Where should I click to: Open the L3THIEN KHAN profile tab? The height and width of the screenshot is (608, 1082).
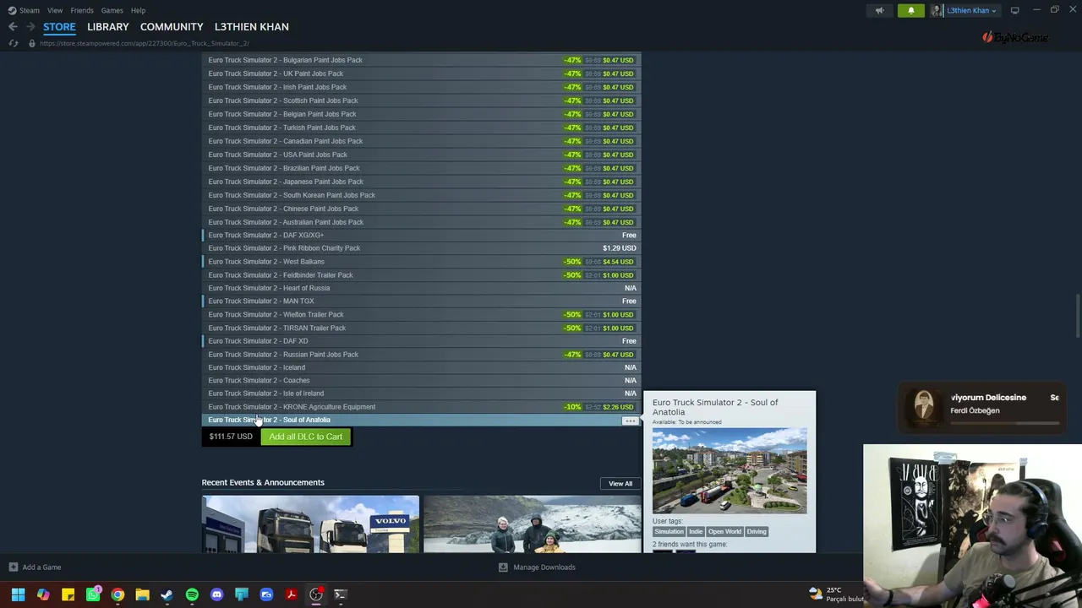[x=251, y=27]
